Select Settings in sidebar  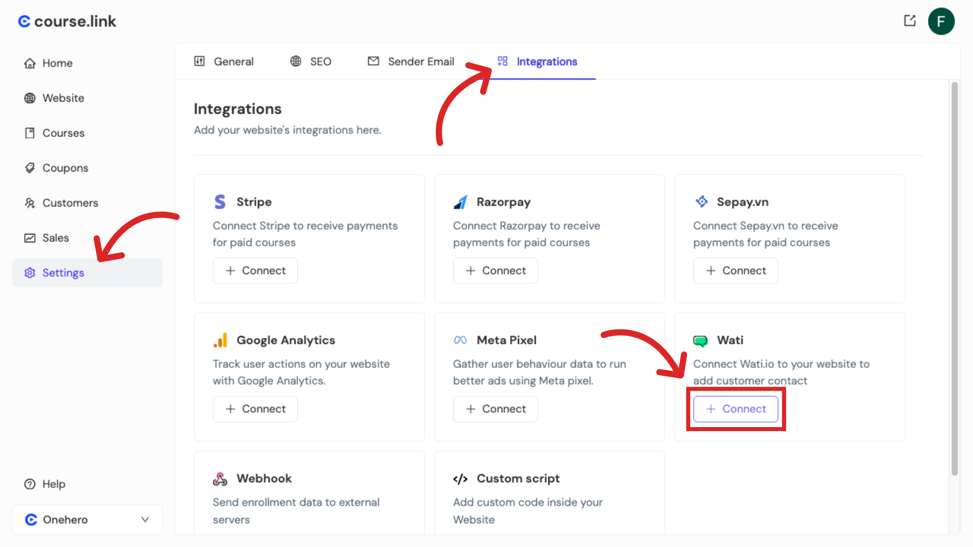(63, 273)
